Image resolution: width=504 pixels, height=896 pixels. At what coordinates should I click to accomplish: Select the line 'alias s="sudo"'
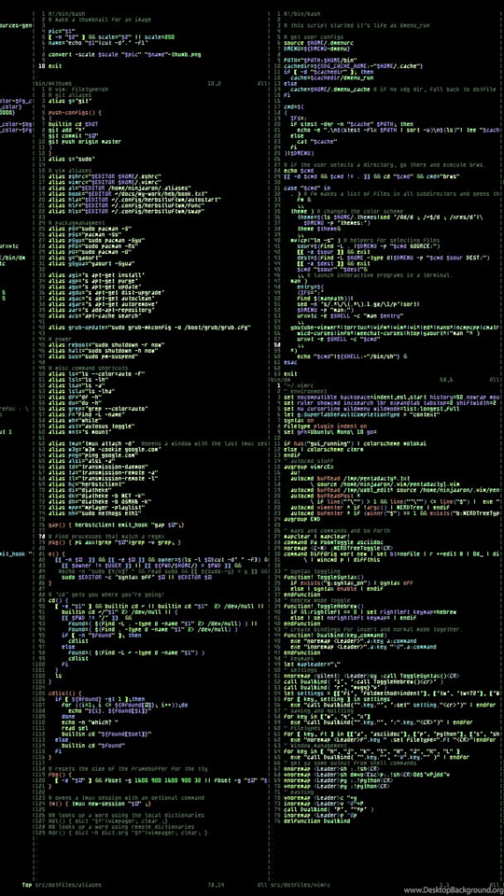coord(72,160)
